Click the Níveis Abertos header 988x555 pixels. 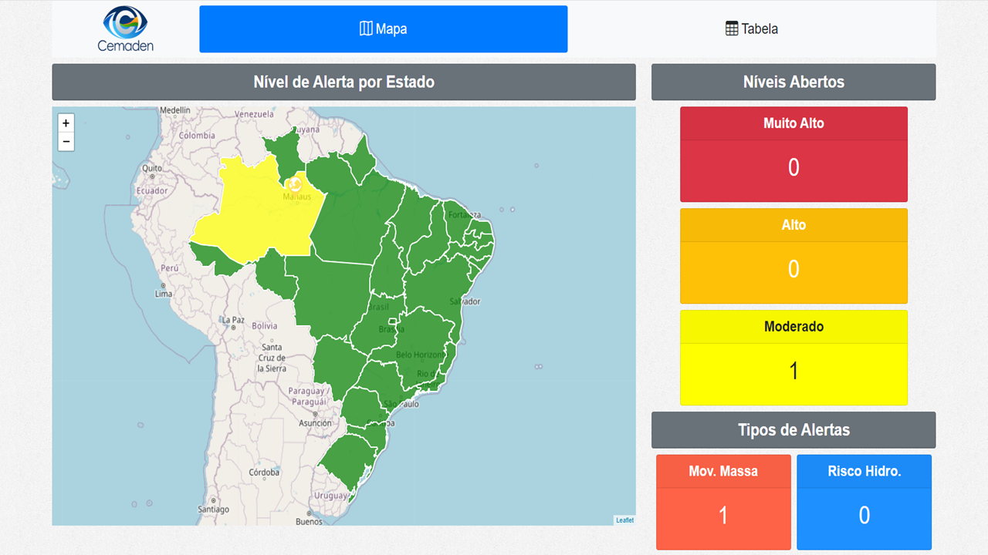tap(793, 82)
